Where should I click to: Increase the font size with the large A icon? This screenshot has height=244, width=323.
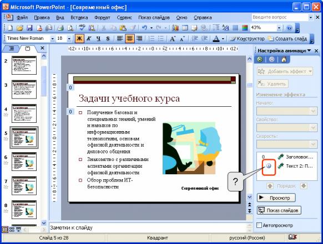(173, 38)
